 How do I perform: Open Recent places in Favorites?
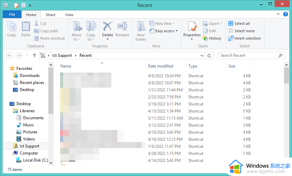pyautogui.click(x=29, y=83)
